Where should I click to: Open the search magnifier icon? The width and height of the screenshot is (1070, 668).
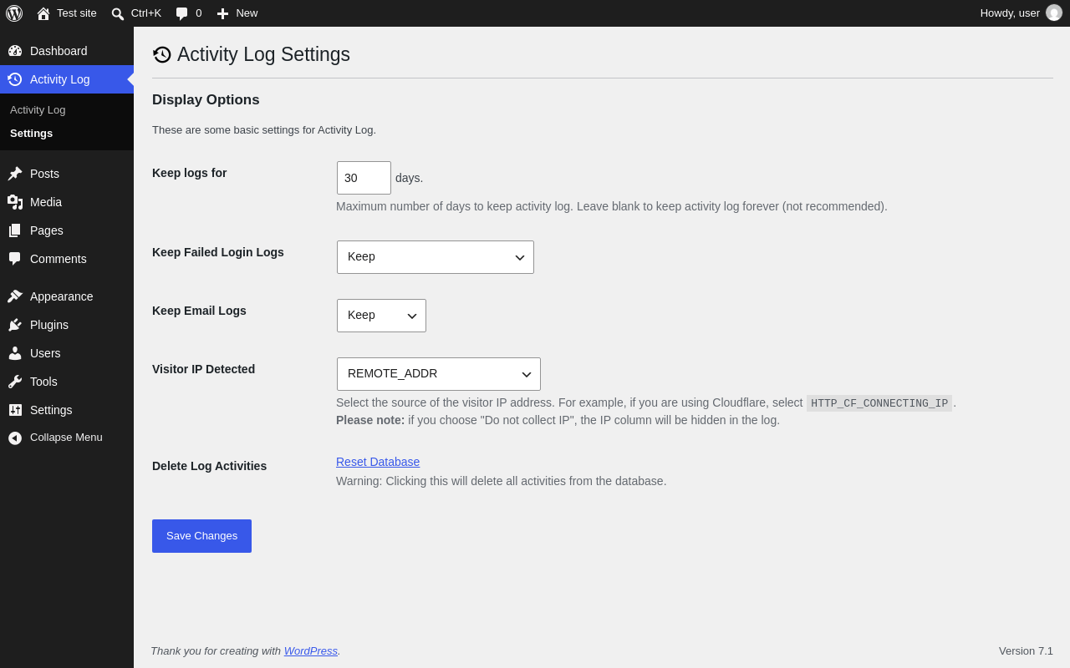[x=118, y=13]
